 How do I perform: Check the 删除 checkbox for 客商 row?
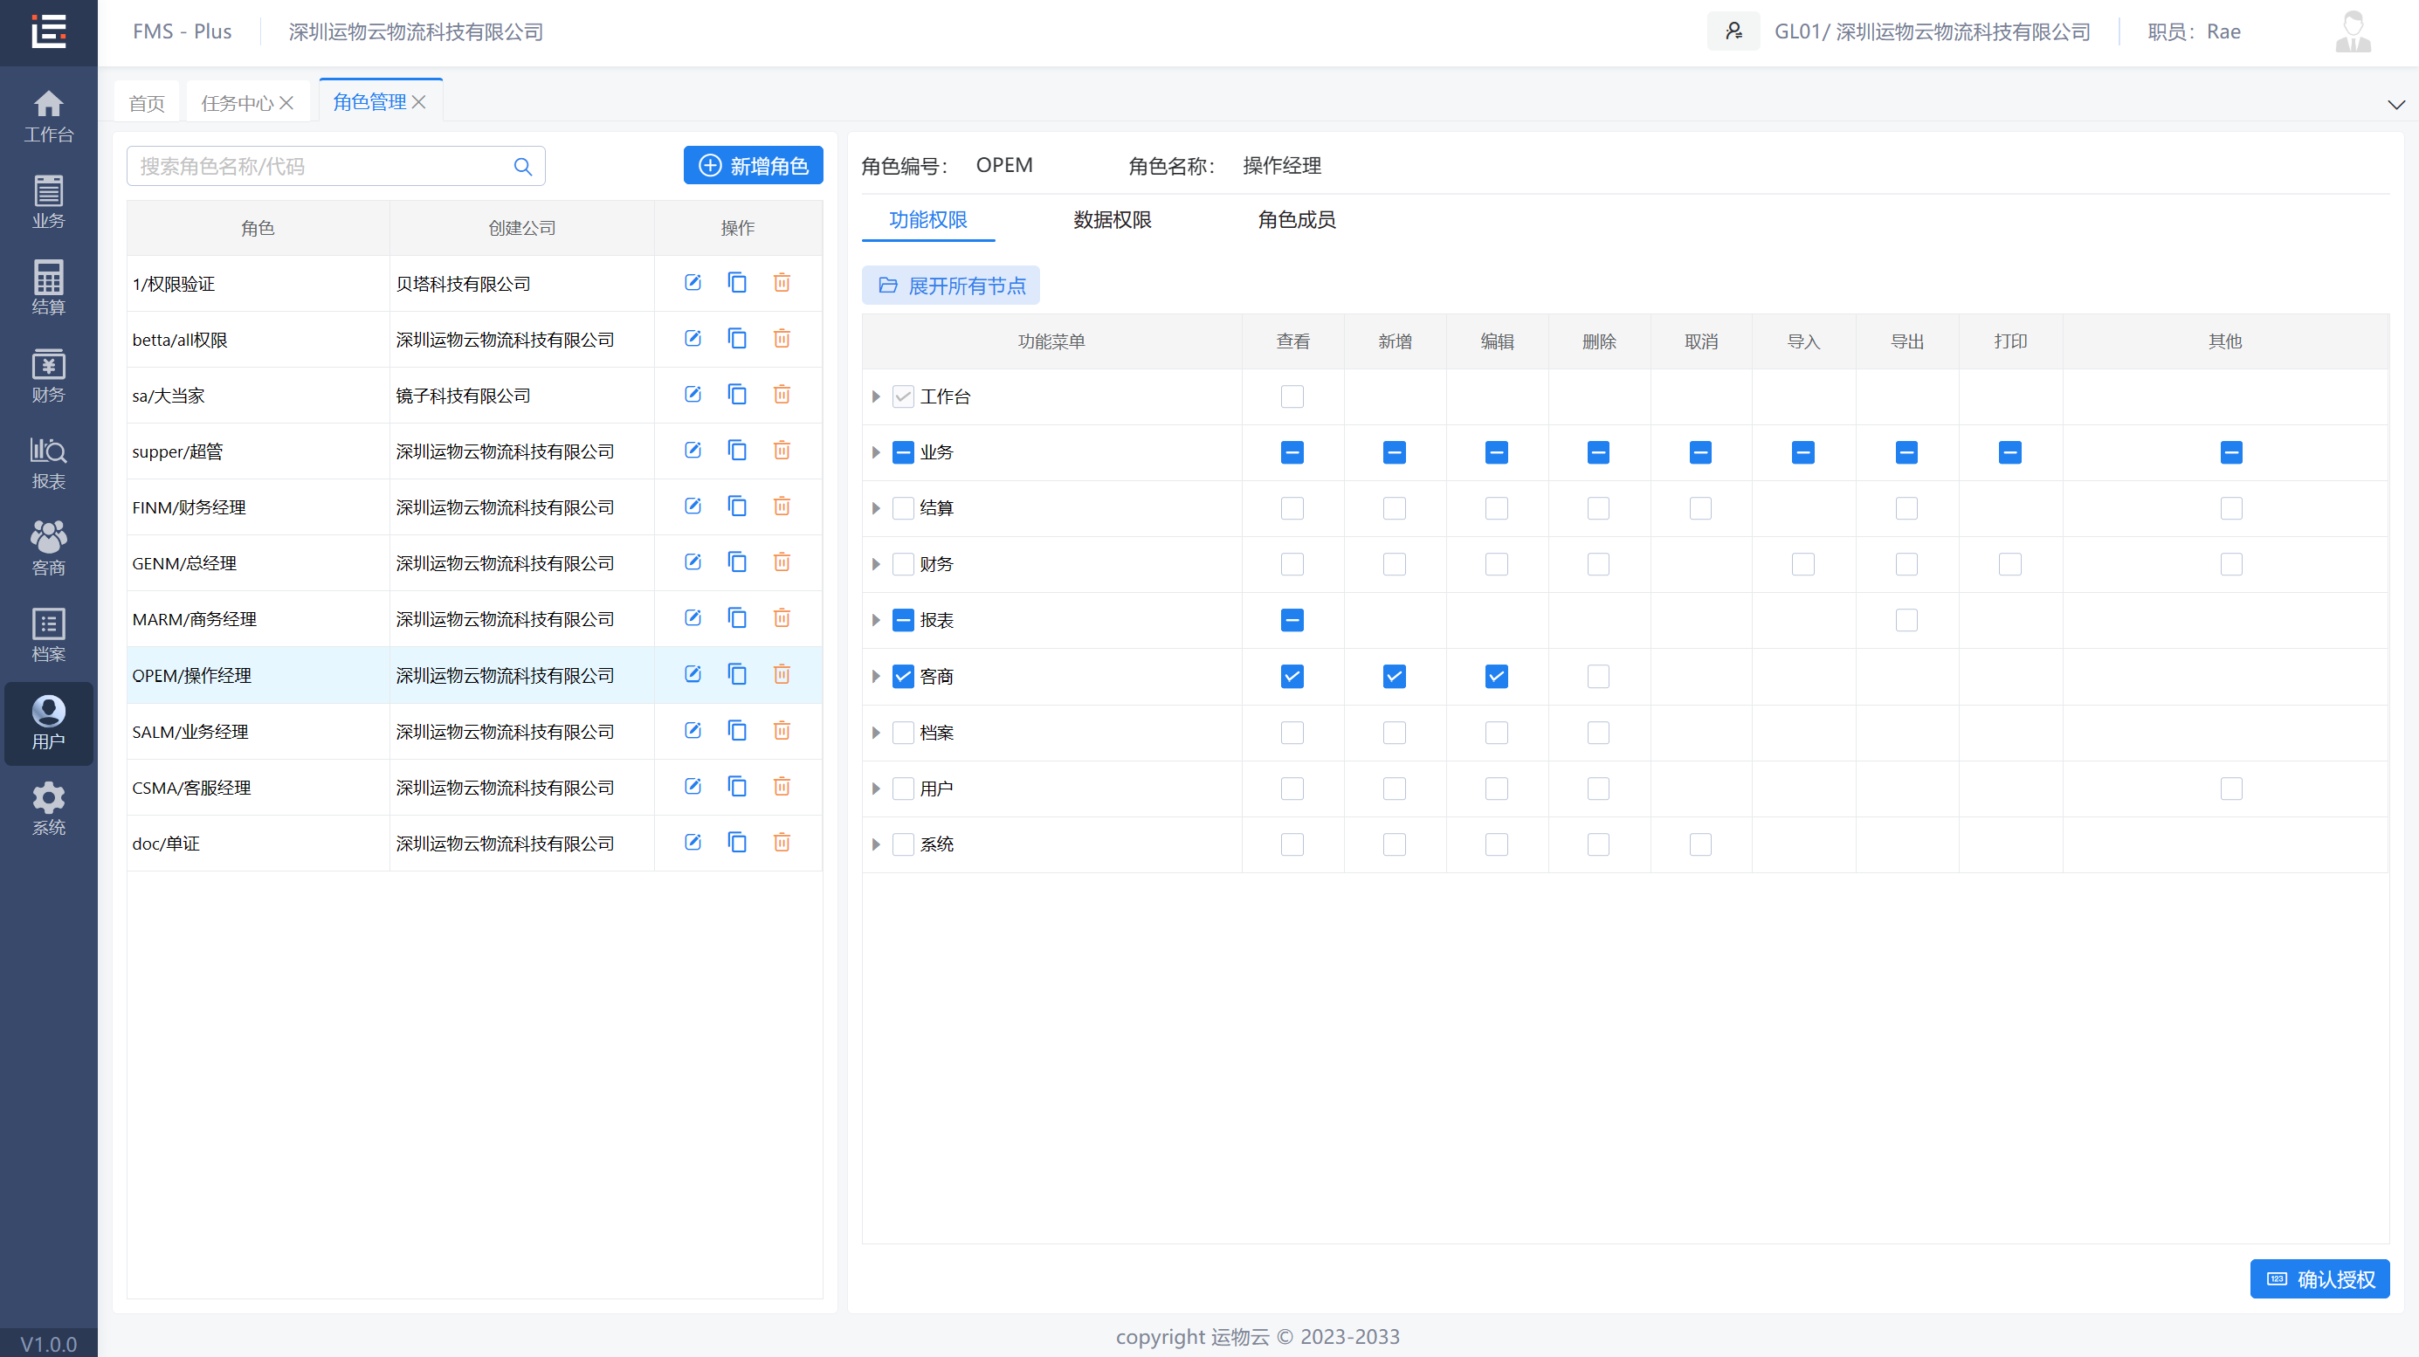[x=1597, y=676]
